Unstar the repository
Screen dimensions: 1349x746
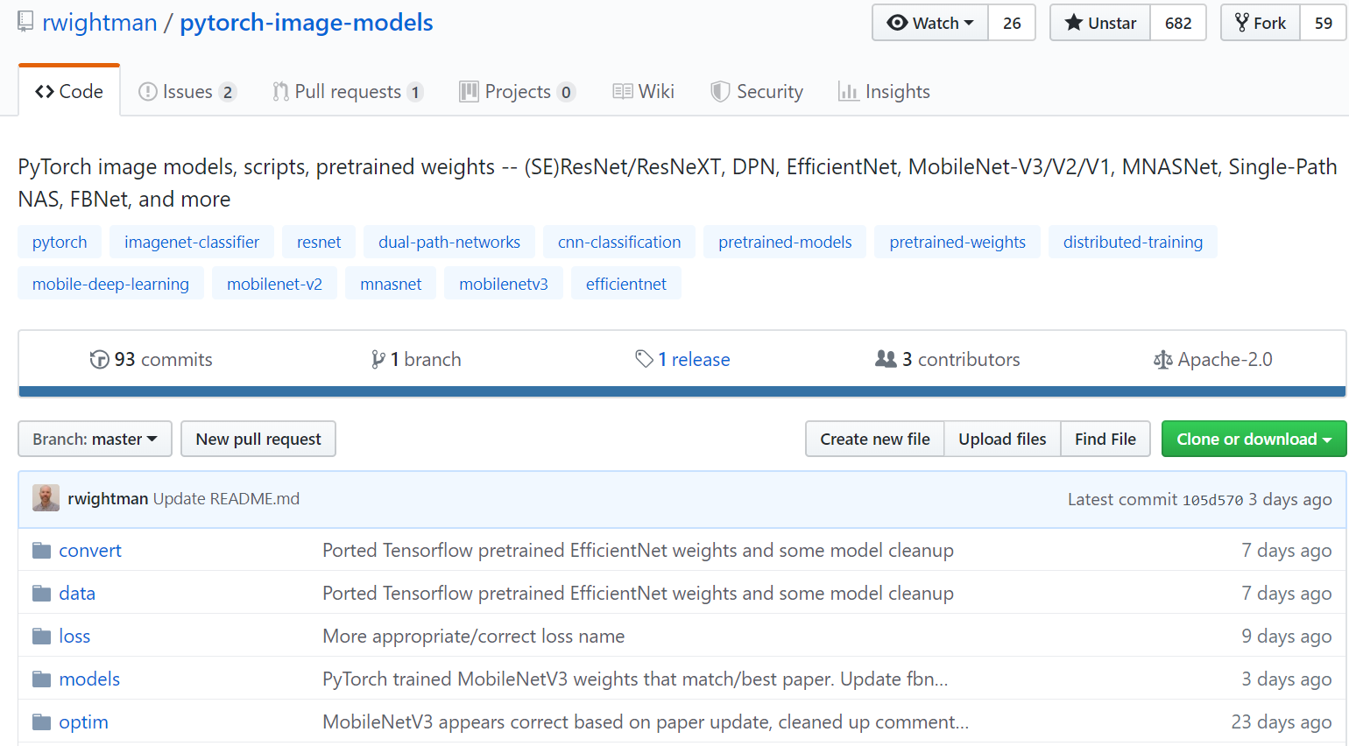point(1100,23)
